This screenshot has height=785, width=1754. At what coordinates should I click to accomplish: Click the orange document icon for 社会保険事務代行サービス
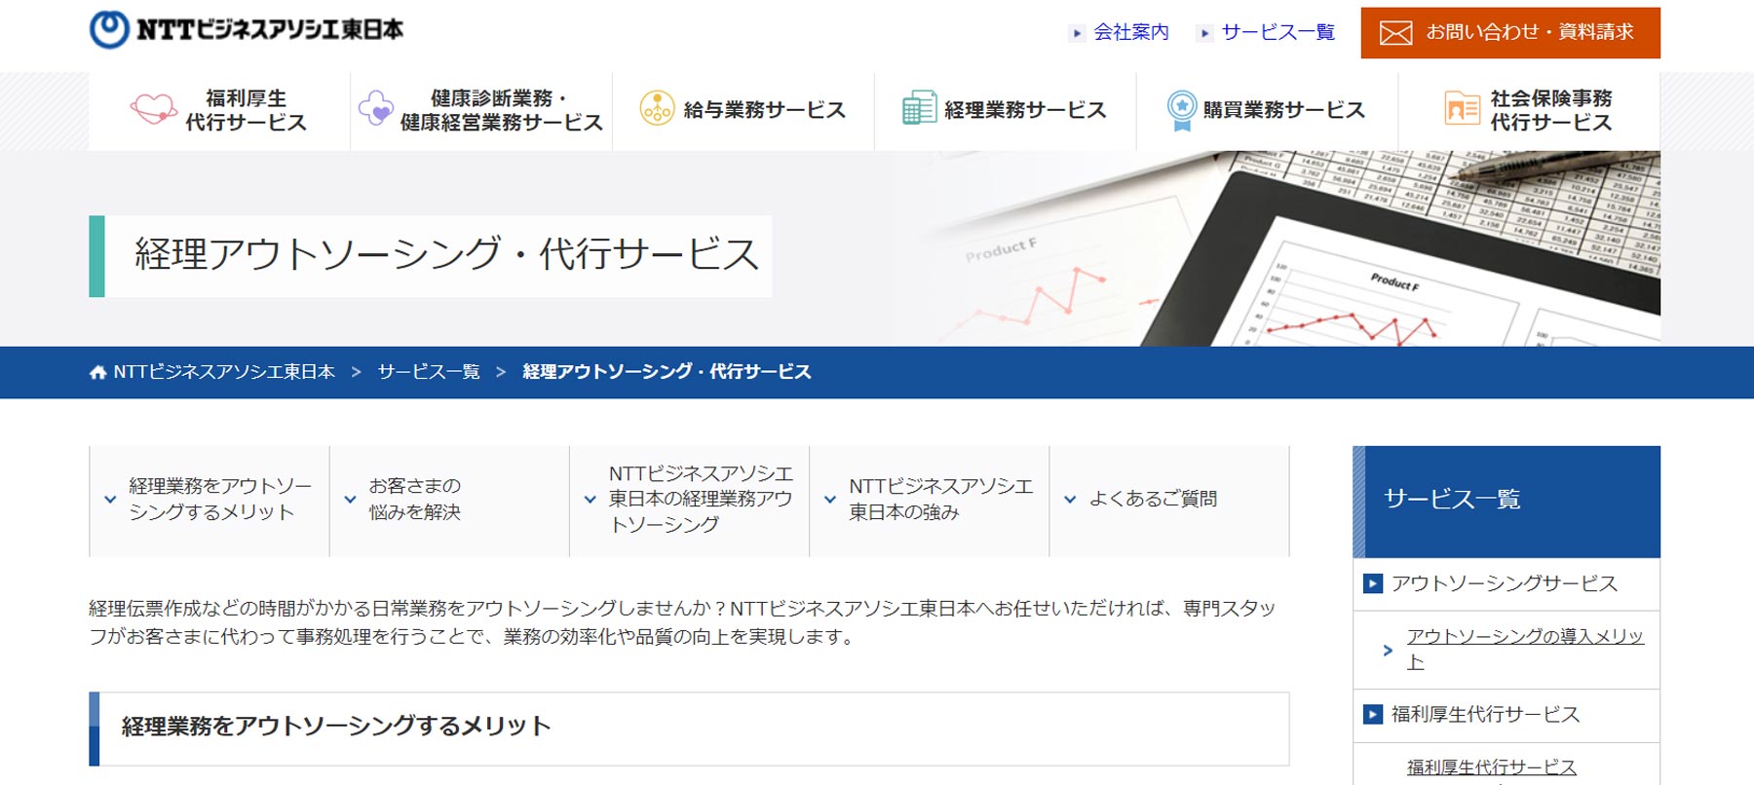(x=1462, y=108)
